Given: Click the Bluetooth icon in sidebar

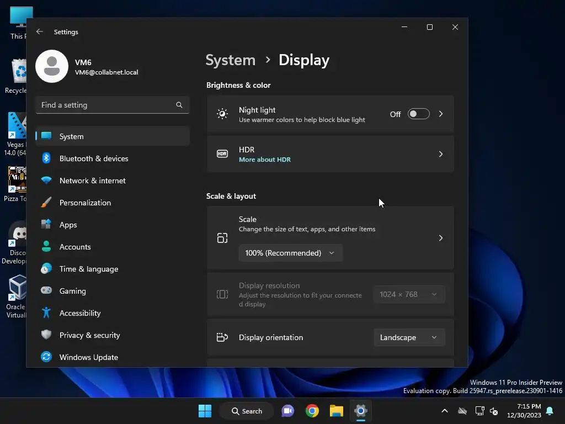Looking at the screenshot, I should pyautogui.click(x=46, y=158).
